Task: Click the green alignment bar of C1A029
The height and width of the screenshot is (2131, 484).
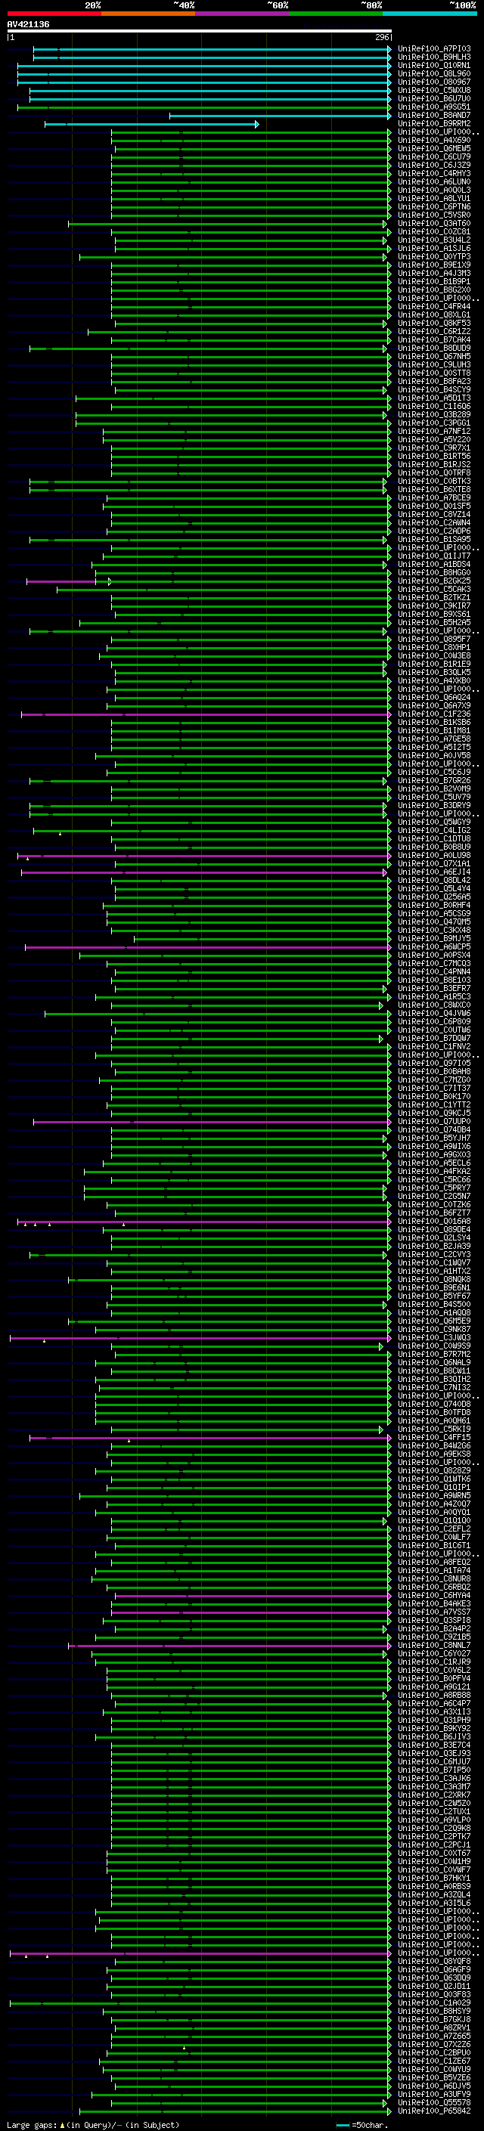Action: click(200, 2002)
